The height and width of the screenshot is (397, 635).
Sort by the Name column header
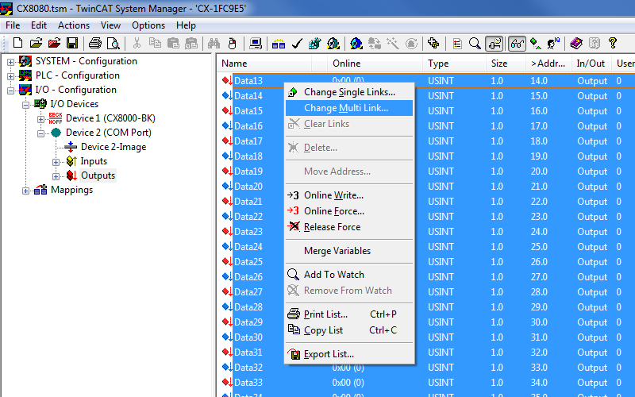pyautogui.click(x=264, y=64)
